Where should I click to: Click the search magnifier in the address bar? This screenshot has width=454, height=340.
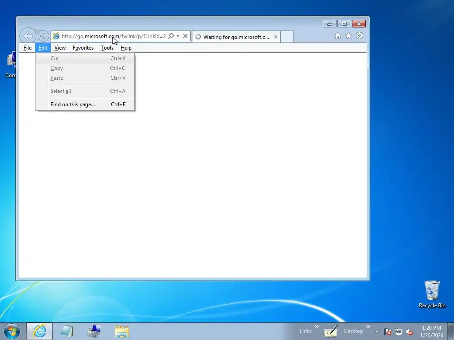[171, 36]
